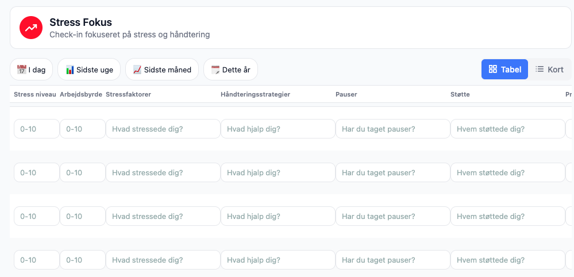
Task: Click the grid icon in Tabel button
Action: (x=492, y=70)
